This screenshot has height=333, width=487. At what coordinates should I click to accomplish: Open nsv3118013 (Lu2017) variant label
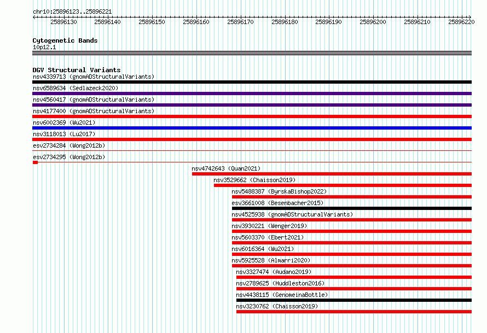64,134
